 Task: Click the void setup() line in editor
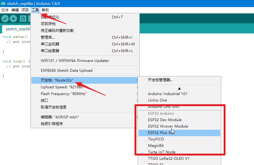15,37
